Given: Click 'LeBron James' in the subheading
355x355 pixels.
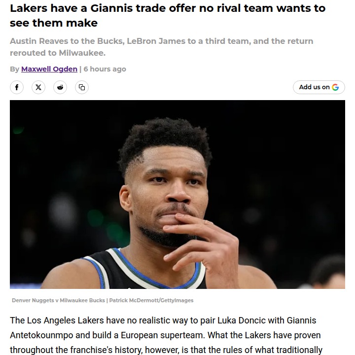Looking at the screenshot, I should [x=156, y=41].
